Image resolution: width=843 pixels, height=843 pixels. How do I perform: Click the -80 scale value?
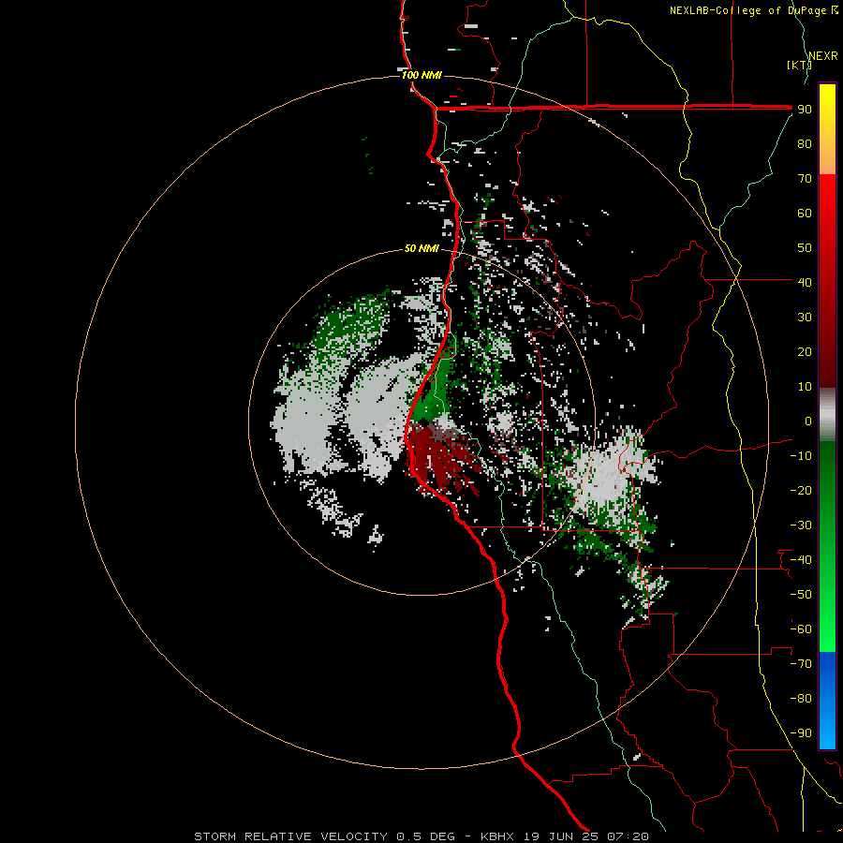[801, 699]
